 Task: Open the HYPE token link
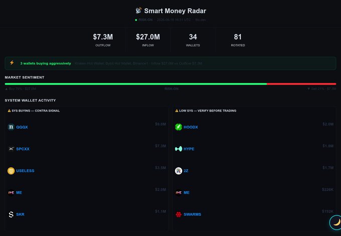pyautogui.click(x=189, y=149)
